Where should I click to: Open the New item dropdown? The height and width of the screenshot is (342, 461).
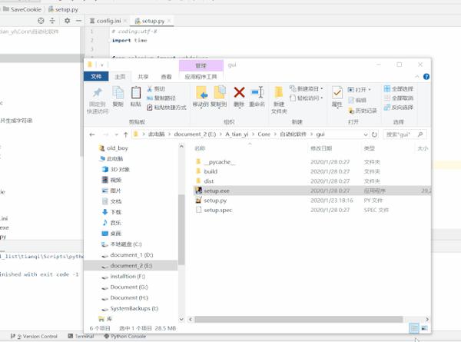click(x=307, y=88)
